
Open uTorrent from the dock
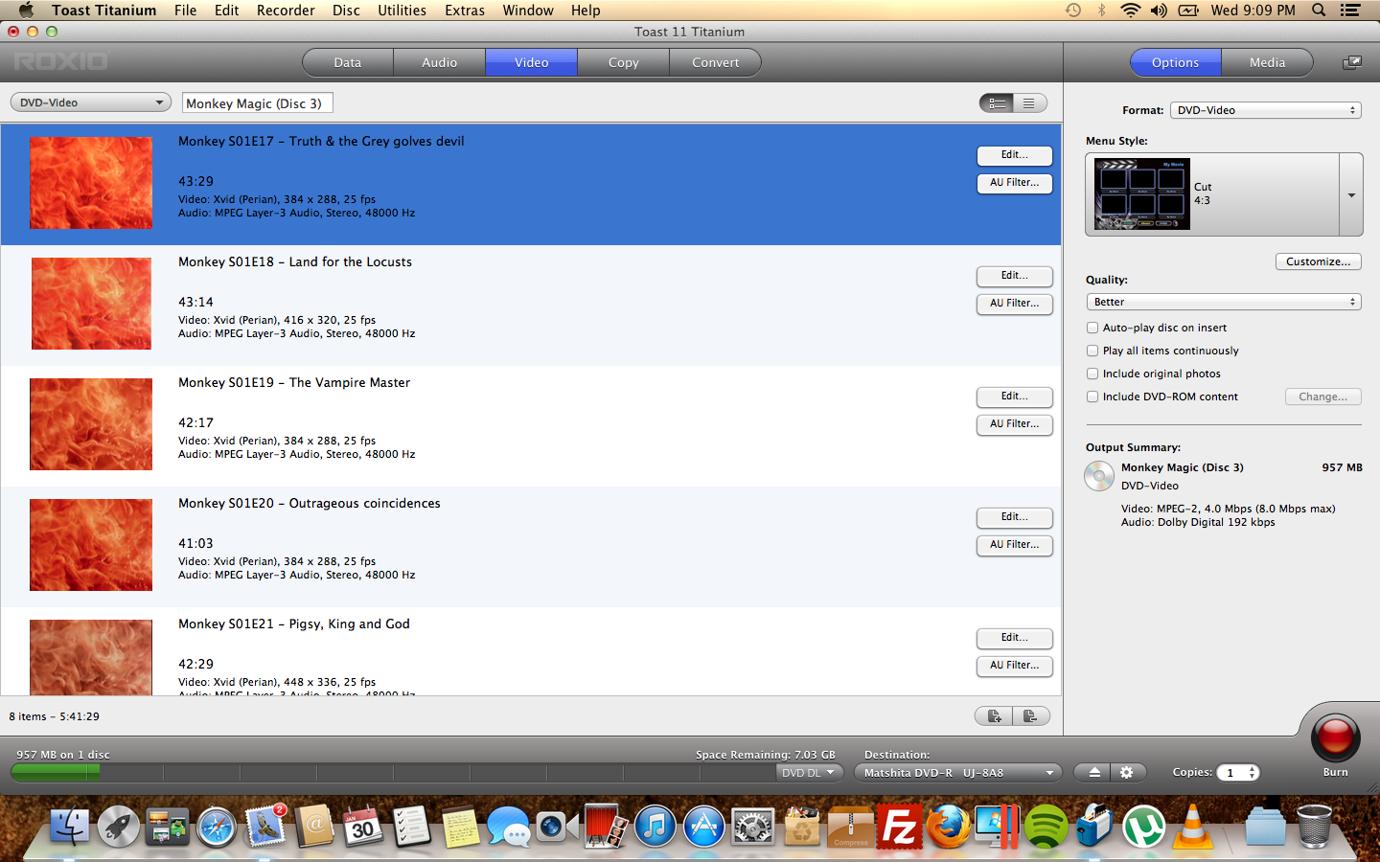pyautogui.click(x=1143, y=826)
